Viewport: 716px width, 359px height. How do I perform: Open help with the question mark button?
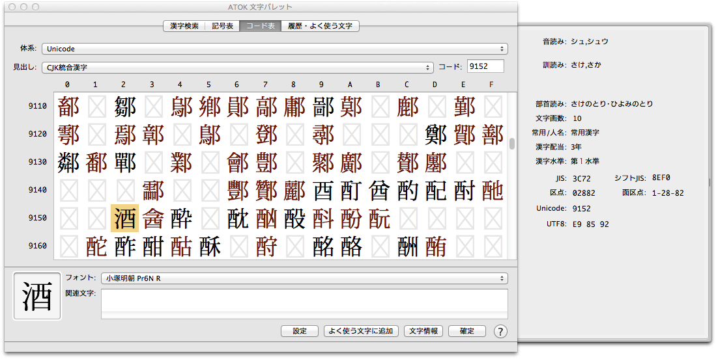(x=500, y=331)
